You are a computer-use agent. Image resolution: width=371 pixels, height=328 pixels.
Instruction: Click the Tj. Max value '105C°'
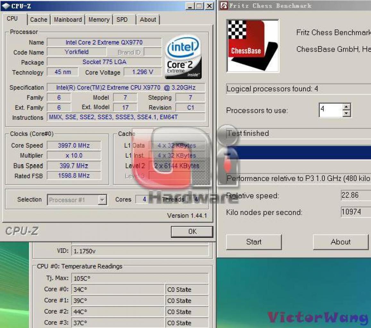coord(140,278)
